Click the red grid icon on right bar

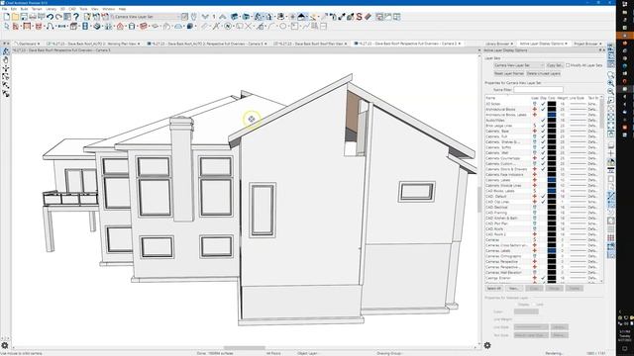pyautogui.click(x=611, y=237)
